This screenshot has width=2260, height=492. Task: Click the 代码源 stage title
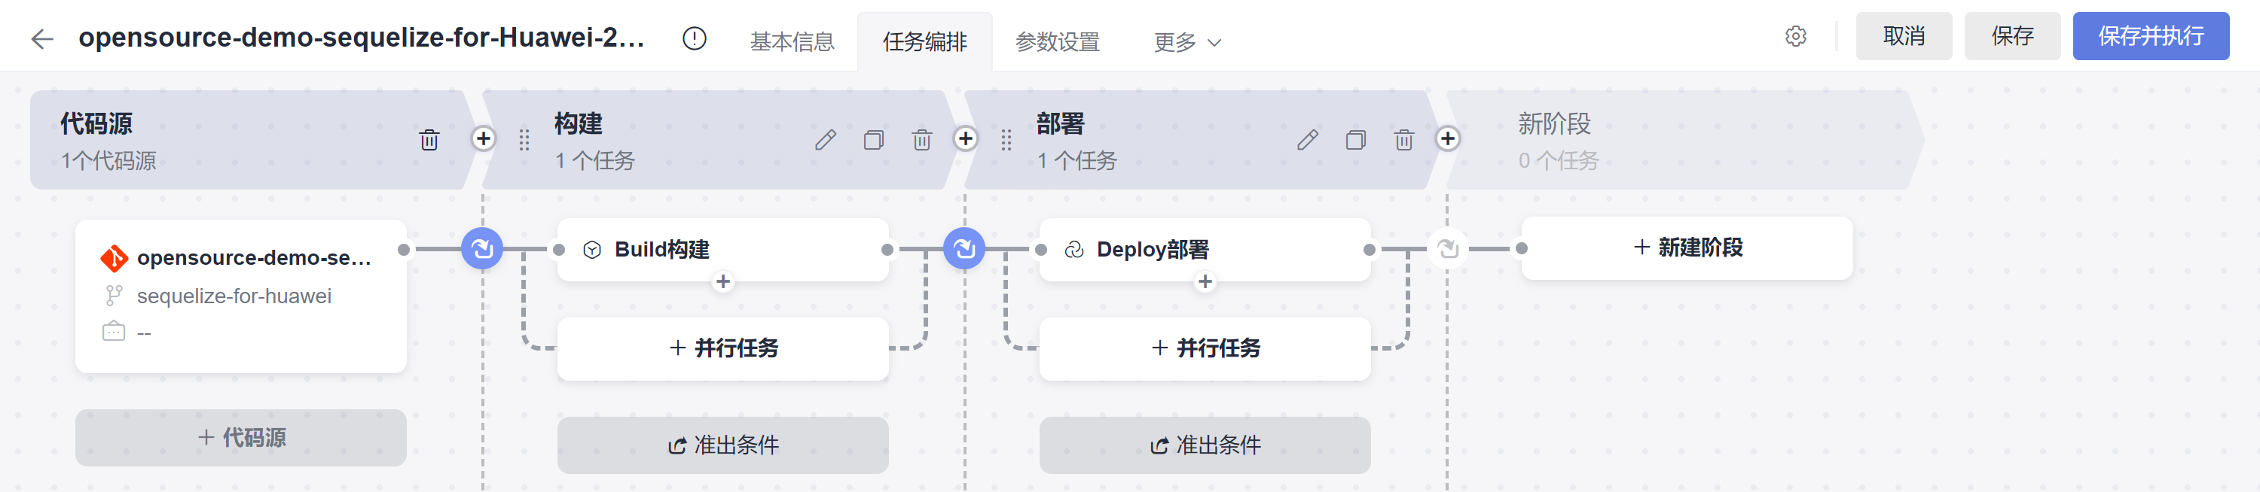(x=96, y=123)
